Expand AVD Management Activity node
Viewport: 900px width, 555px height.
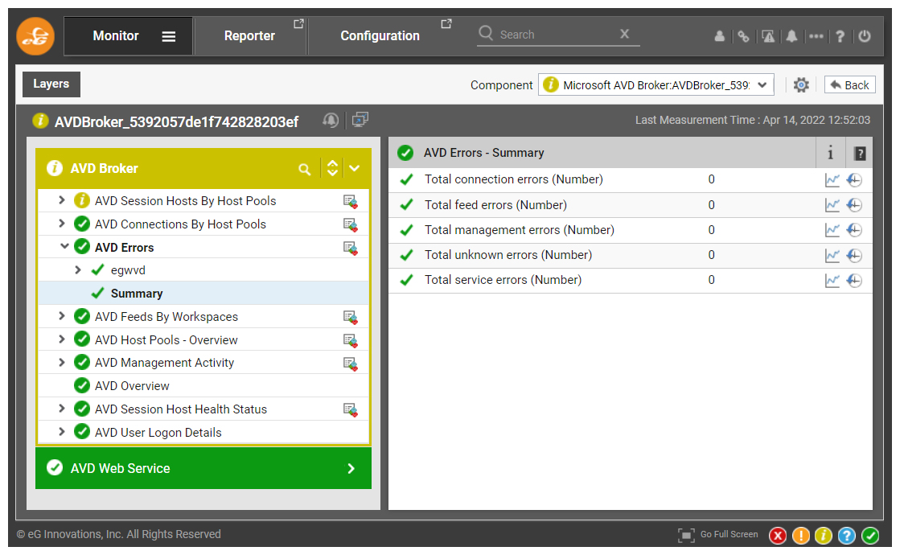(61, 362)
